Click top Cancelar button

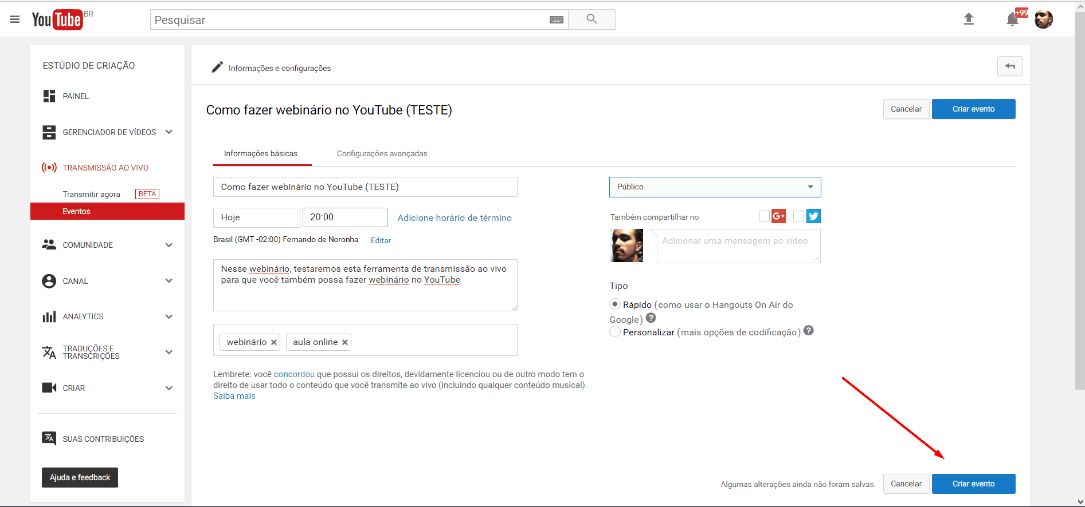tap(906, 109)
